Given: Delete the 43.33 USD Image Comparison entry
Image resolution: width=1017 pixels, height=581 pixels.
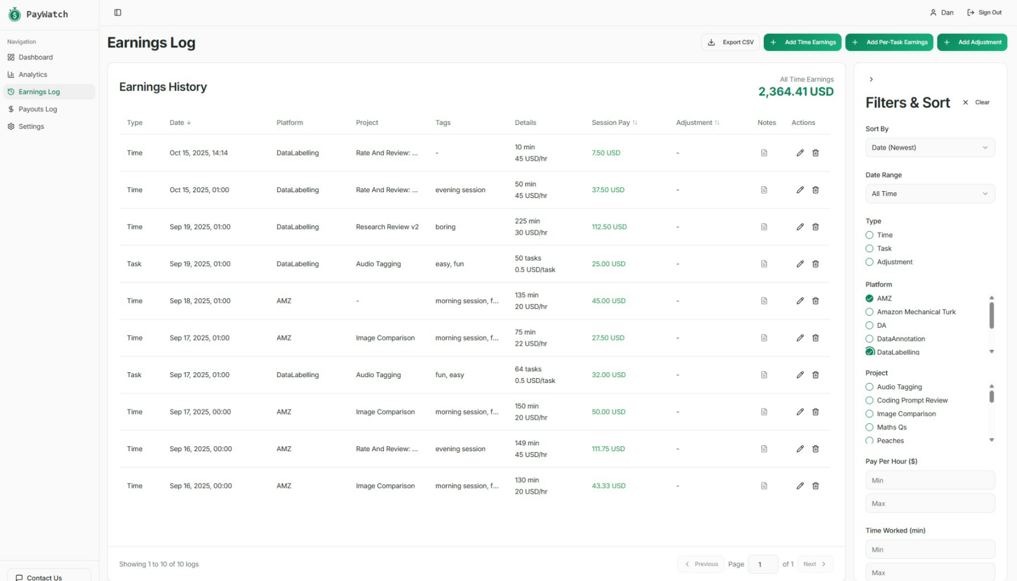Looking at the screenshot, I should pos(816,486).
